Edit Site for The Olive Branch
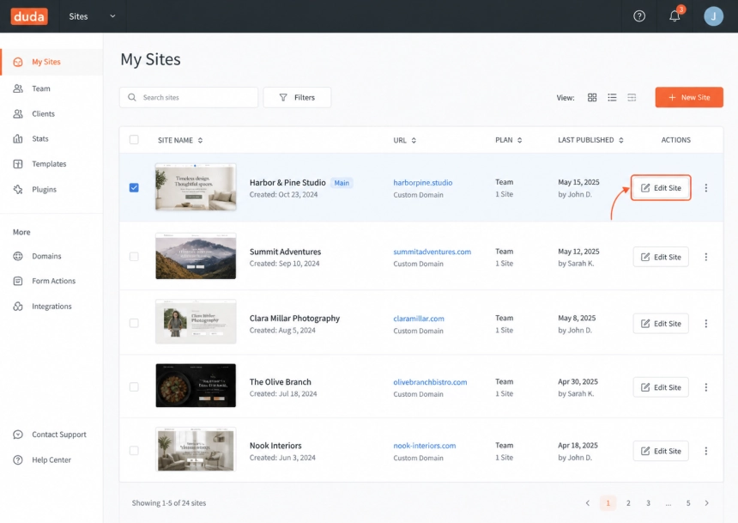The width and height of the screenshot is (738, 523). point(661,386)
